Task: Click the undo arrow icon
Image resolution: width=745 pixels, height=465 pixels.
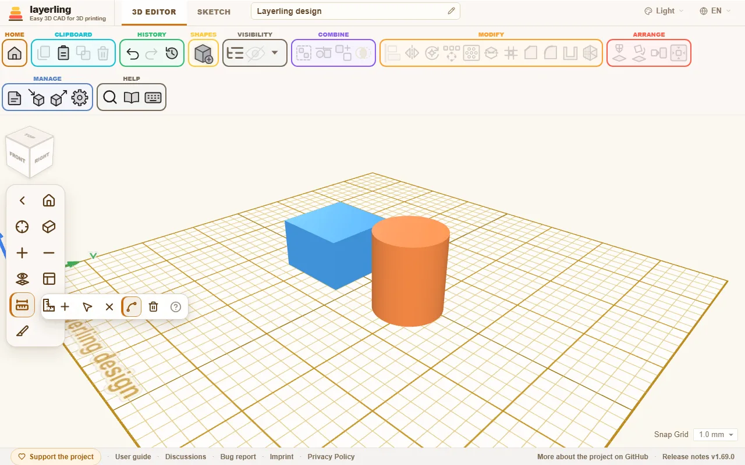Action: (132, 53)
